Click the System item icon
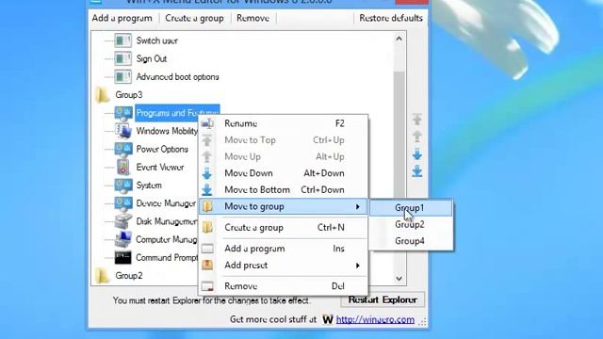This screenshot has height=339, width=603. pos(123,186)
